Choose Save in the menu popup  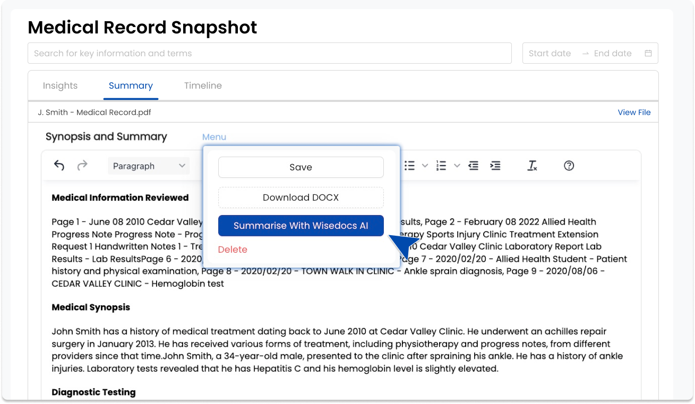[301, 167]
